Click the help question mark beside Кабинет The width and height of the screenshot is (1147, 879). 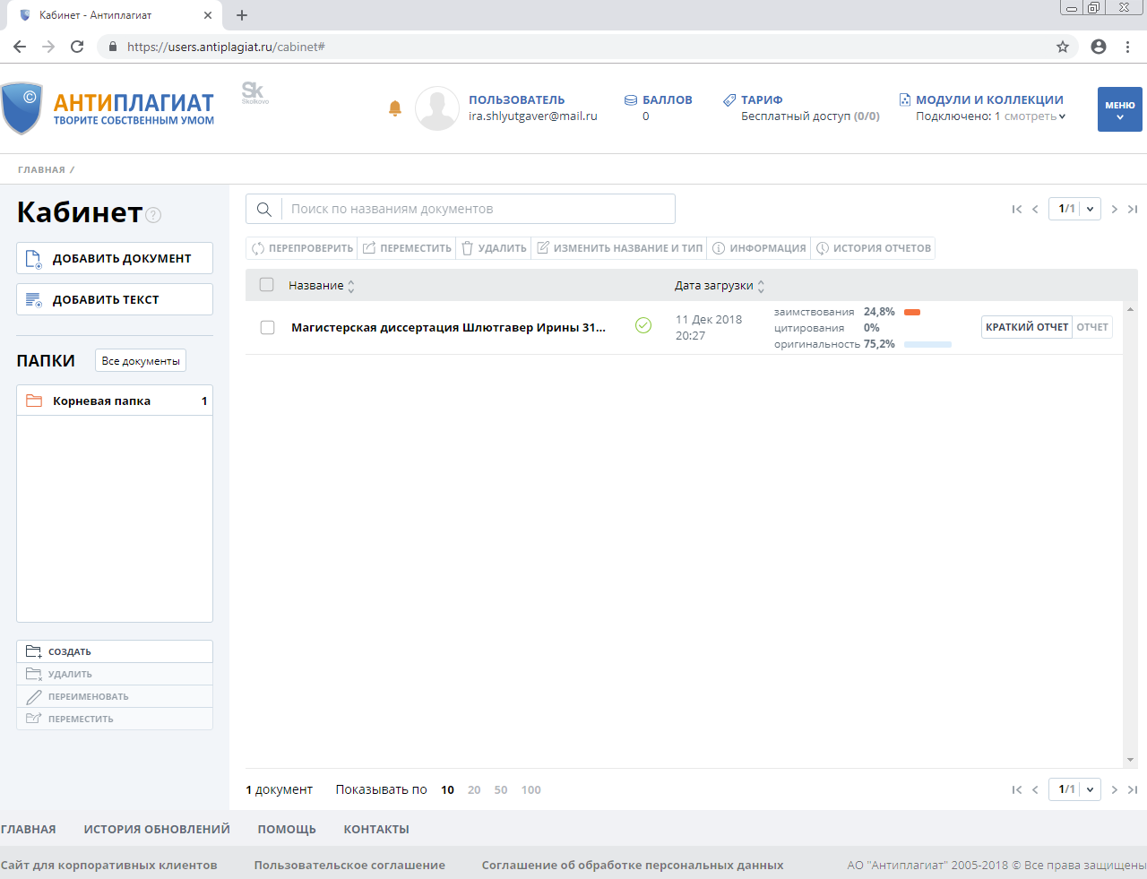click(x=153, y=214)
